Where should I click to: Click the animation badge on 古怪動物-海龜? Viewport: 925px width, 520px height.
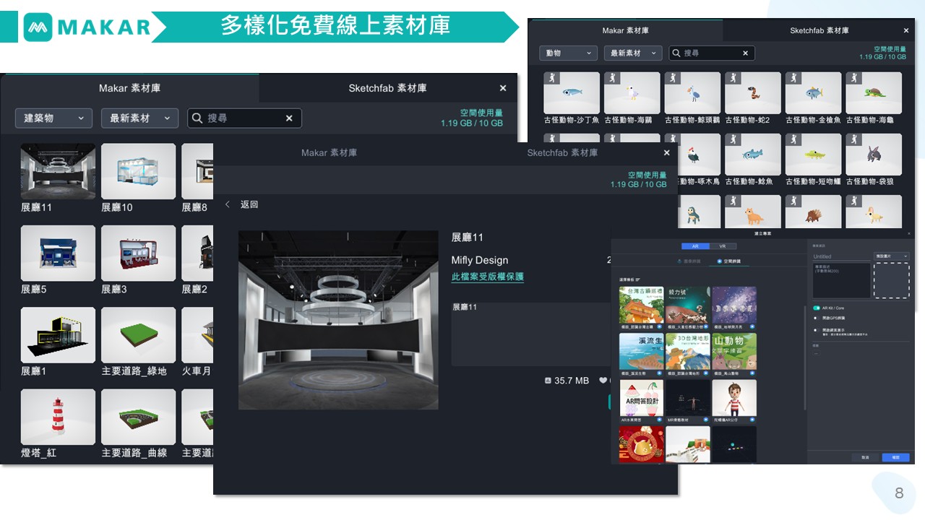pyautogui.click(x=853, y=78)
